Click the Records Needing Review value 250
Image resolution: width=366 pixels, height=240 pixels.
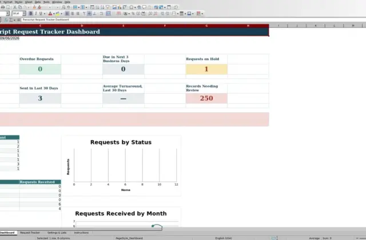206,98
